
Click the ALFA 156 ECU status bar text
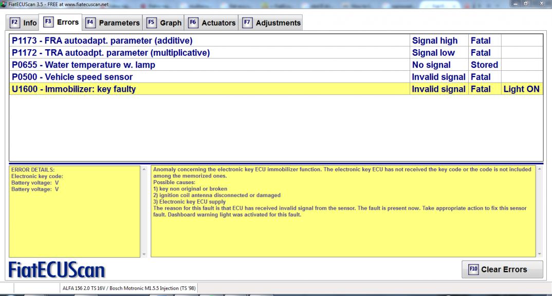pyautogui.click(x=128, y=288)
